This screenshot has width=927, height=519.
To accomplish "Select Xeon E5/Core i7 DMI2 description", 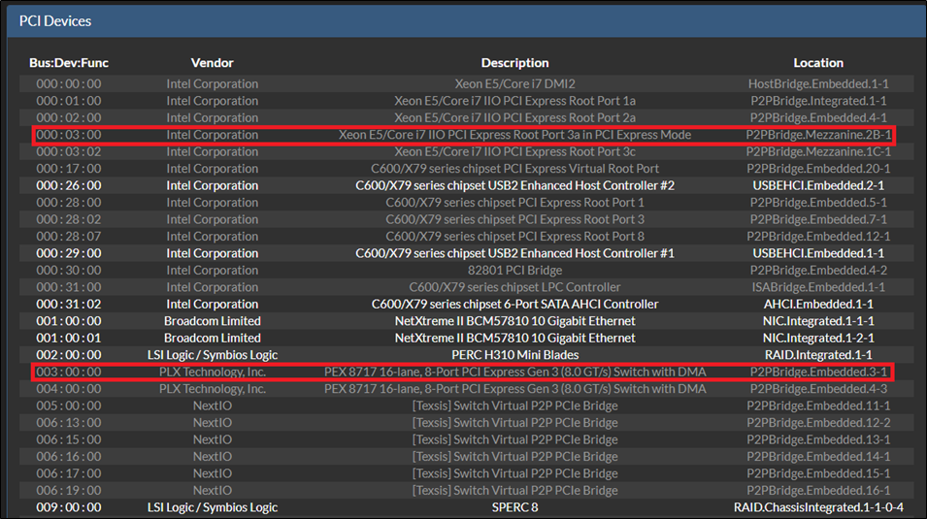I will pyautogui.click(x=514, y=84).
